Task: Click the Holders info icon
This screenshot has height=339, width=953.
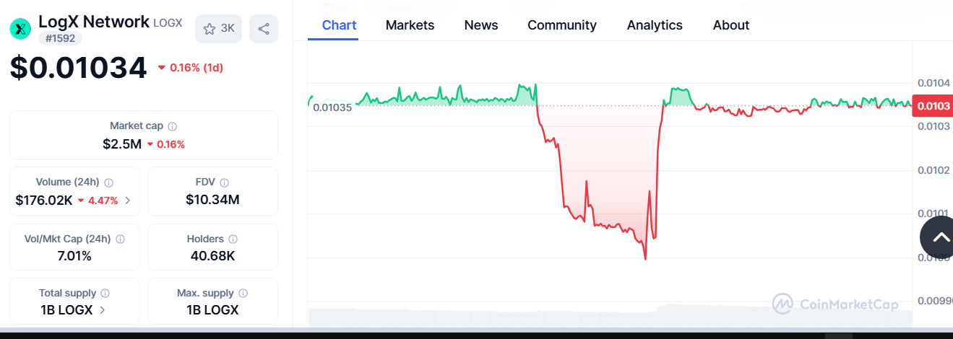Action: coord(233,239)
